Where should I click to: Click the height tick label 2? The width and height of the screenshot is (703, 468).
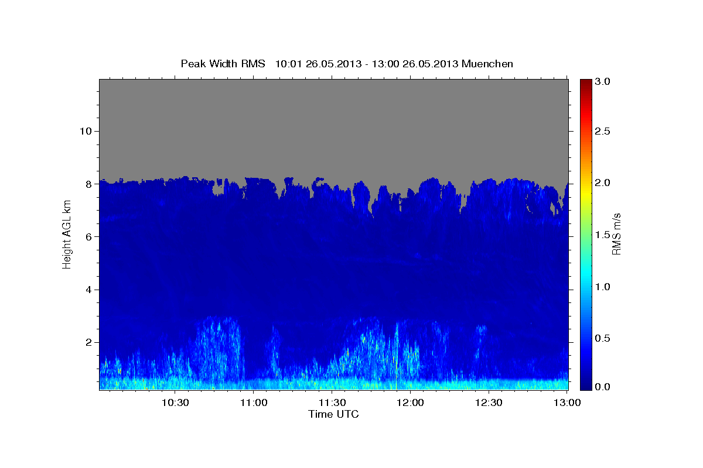tap(88, 342)
